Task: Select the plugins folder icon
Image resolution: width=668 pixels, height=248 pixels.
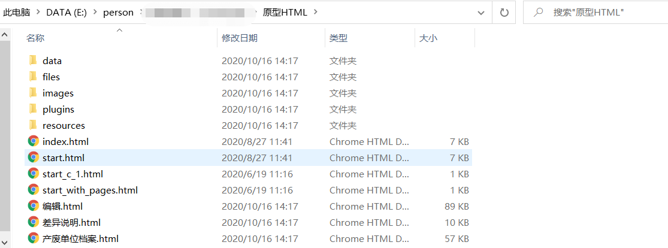Action: point(33,109)
